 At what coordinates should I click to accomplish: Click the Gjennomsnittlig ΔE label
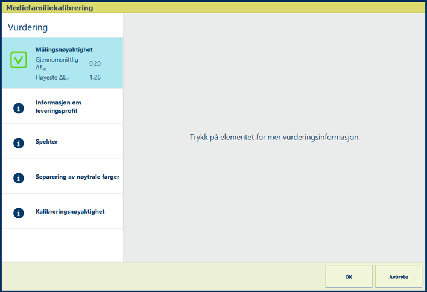(x=57, y=63)
